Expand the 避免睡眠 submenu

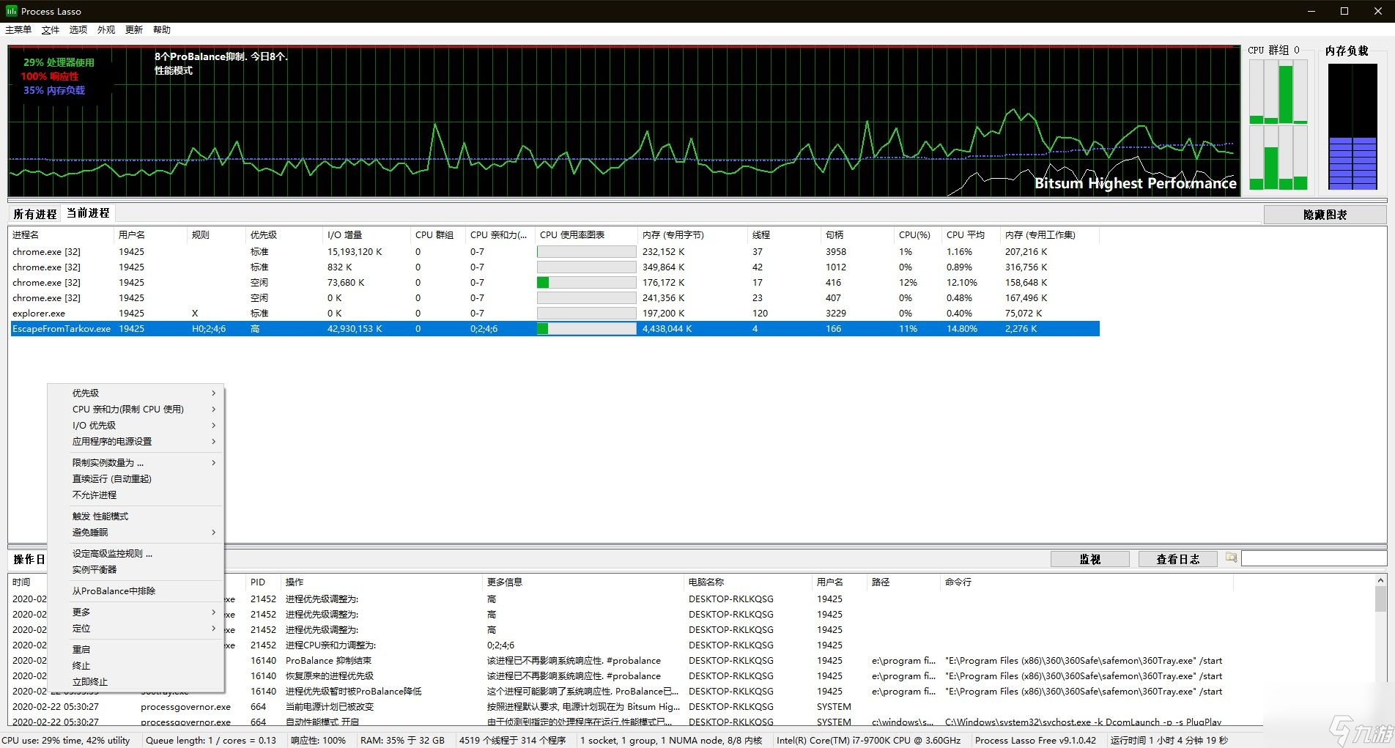[136, 533]
